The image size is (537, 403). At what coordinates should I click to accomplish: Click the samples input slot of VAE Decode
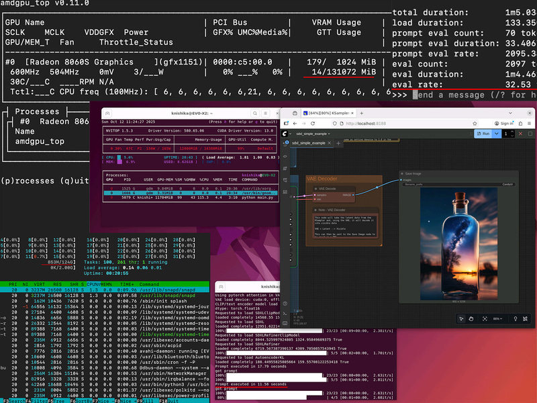[x=315, y=195]
